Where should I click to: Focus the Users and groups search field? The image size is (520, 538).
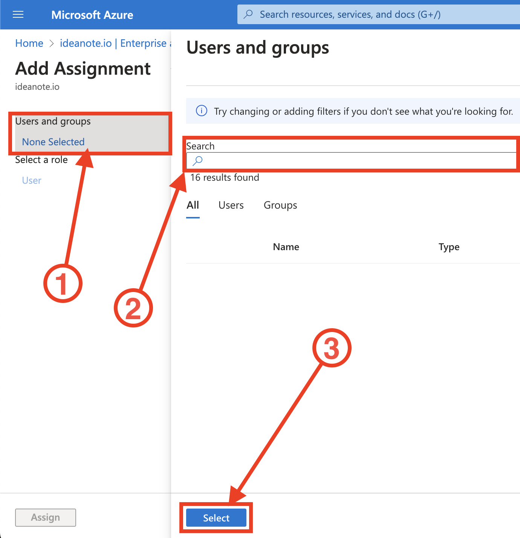pyautogui.click(x=351, y=160)
